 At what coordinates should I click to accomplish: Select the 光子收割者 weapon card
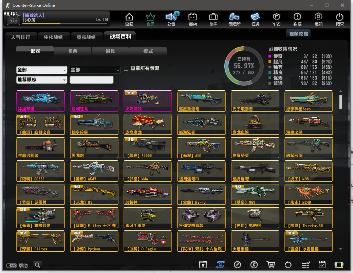click(255, 101)
